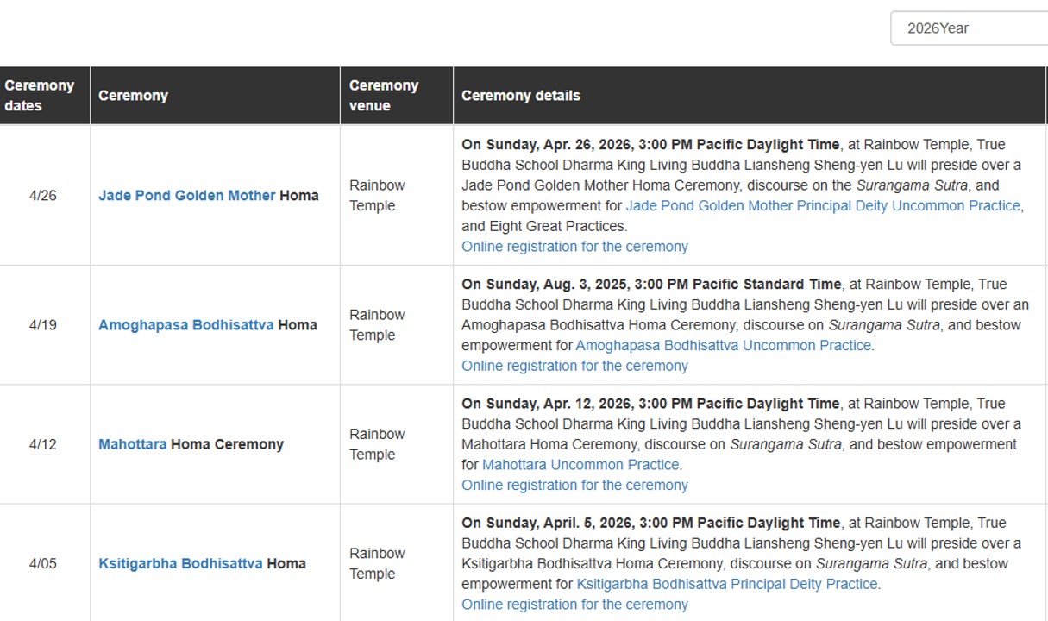Click the Ceremony dates column header
Image resolution: width=1048 pixels, height=621 pixels.
40,96
